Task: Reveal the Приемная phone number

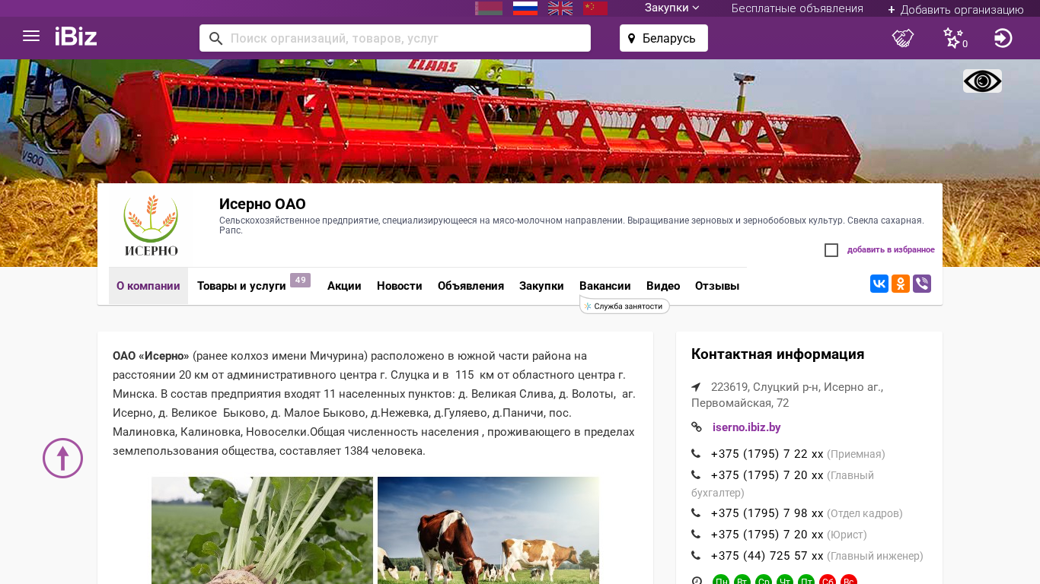Action: tap(767, 454)
